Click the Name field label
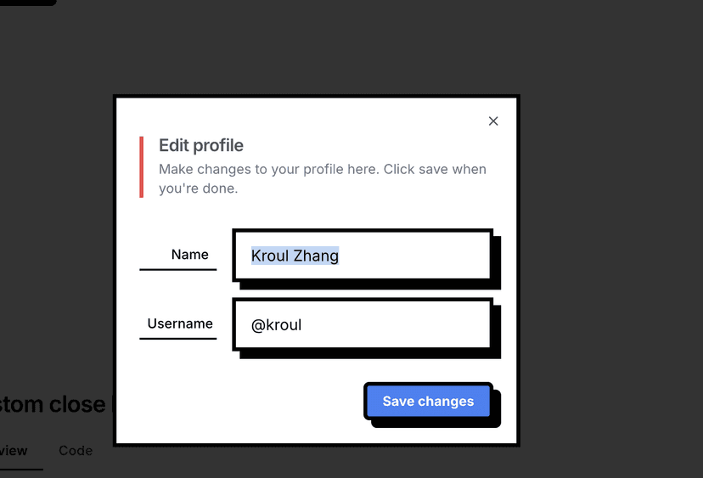 (x=189, y=255)
